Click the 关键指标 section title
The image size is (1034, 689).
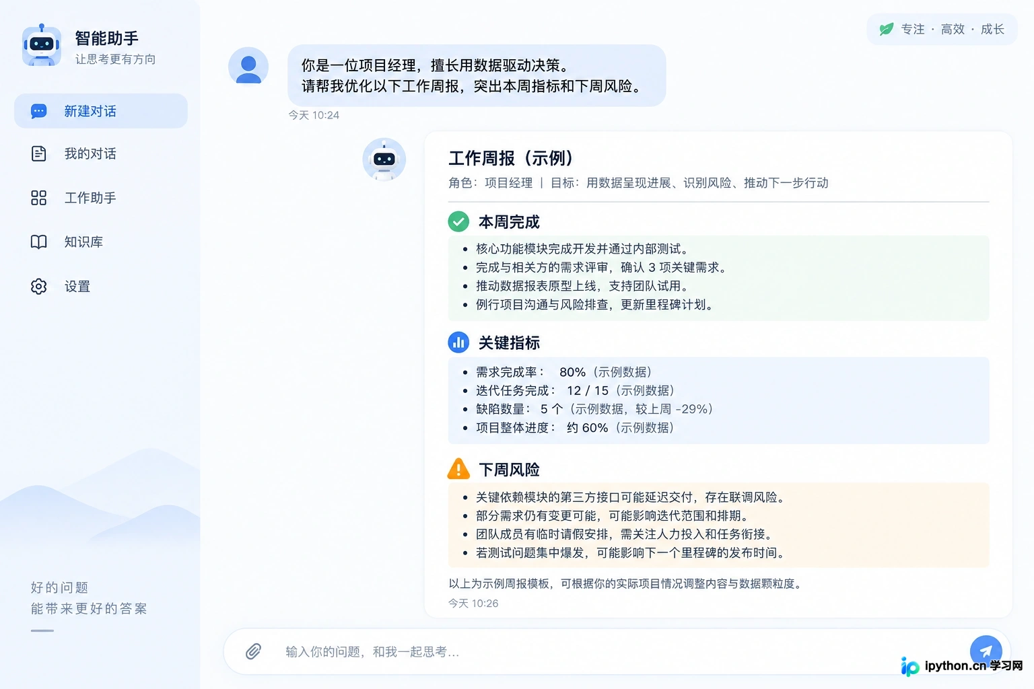coord(509,343)
